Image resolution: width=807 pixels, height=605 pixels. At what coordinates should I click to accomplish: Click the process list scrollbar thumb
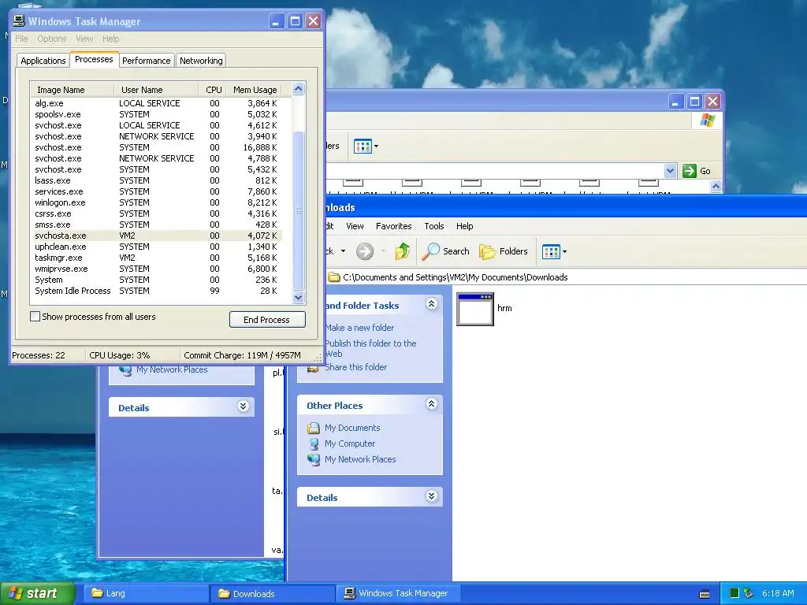[x=298, y=210]
